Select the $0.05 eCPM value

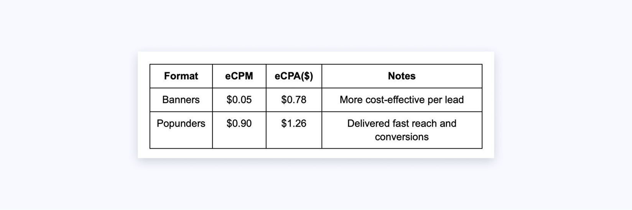[239, 100]
